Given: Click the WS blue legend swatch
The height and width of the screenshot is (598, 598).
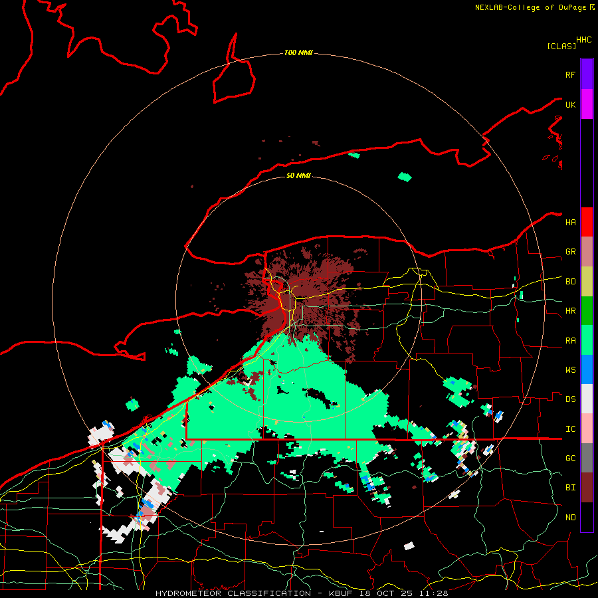Looking at the screenshot, I should point(587,369).
